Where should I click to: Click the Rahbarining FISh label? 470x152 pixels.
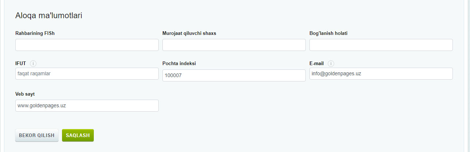[35, 33]
